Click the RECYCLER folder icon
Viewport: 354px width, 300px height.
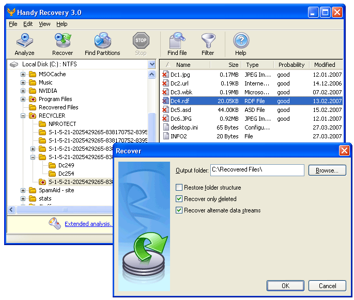(33, 116)
